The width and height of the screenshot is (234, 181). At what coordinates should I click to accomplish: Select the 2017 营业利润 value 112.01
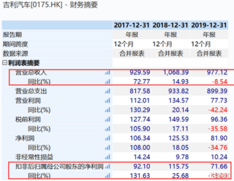140,101
